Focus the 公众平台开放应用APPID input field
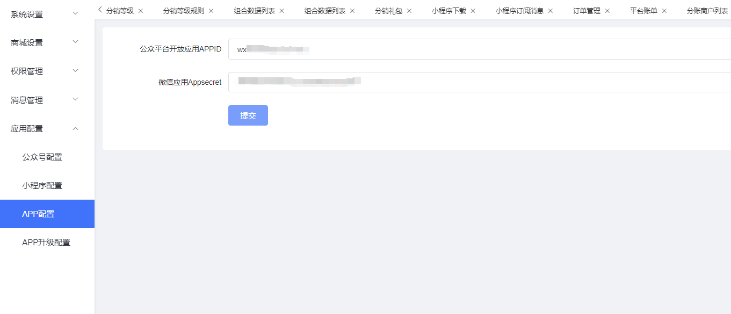This screenshot has height=314, width=731. pos(480,49)
